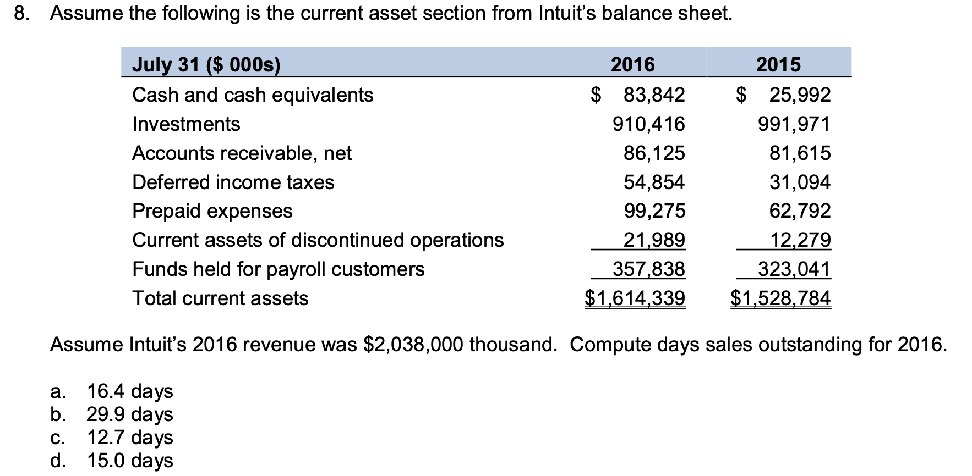Screen dimensions: 972x476
Task: Click the 'Deferred income taxes' row label
Action: [x=233, y=182]
